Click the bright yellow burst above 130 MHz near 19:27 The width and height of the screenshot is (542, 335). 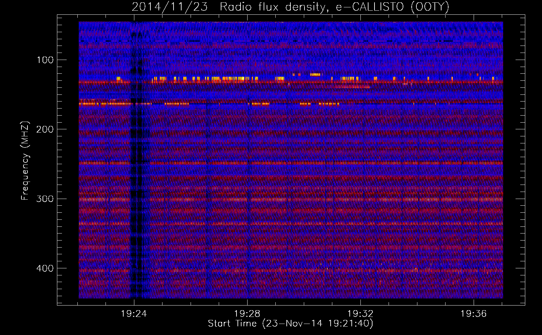[231, 79]
